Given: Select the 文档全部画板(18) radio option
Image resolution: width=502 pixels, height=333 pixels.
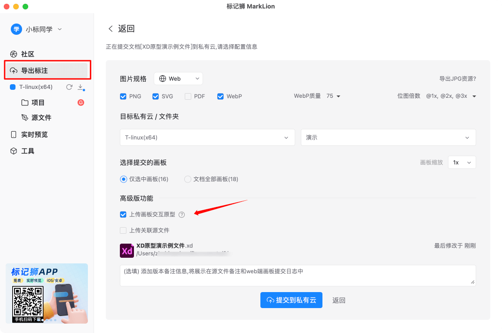Looking at the screenshot, I should (188, 179).
